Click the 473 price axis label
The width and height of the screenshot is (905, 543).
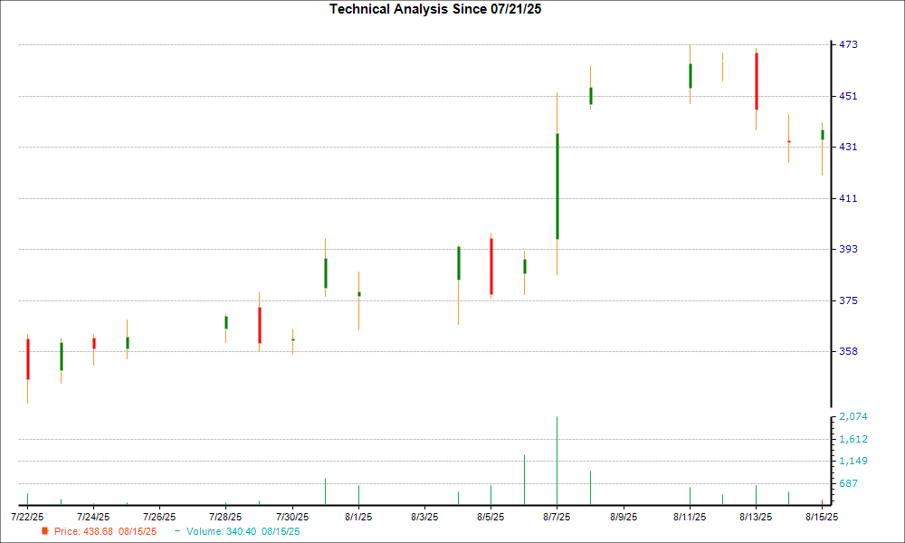coord(848,44)
